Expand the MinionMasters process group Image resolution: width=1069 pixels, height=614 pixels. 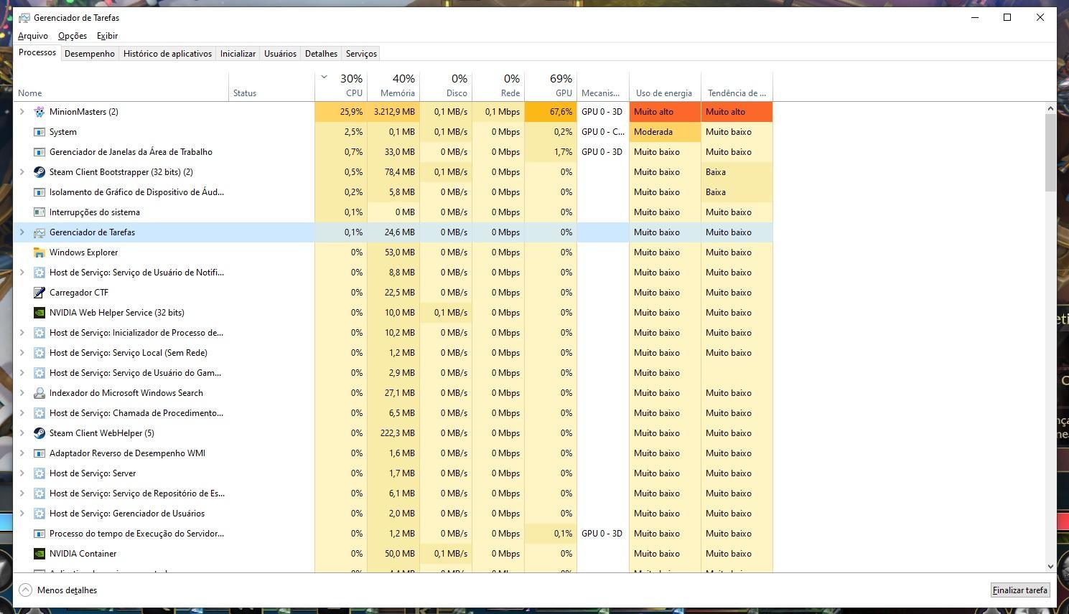(x=22, y=112)
